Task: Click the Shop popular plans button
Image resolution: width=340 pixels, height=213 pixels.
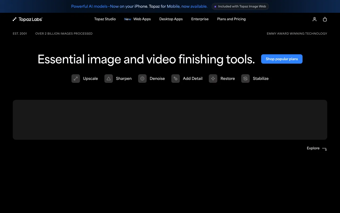Action: tap(282, 59)
